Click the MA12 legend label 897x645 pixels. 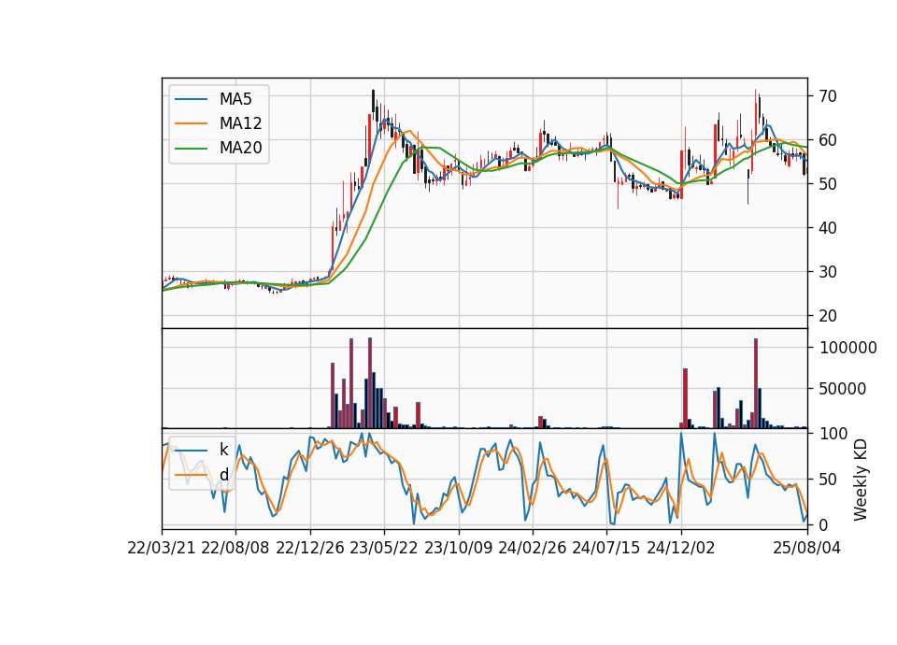coord(240,123)
